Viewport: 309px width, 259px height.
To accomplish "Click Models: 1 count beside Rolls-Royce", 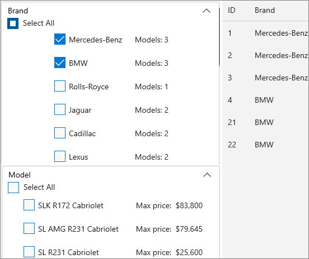I will (152, 87).
